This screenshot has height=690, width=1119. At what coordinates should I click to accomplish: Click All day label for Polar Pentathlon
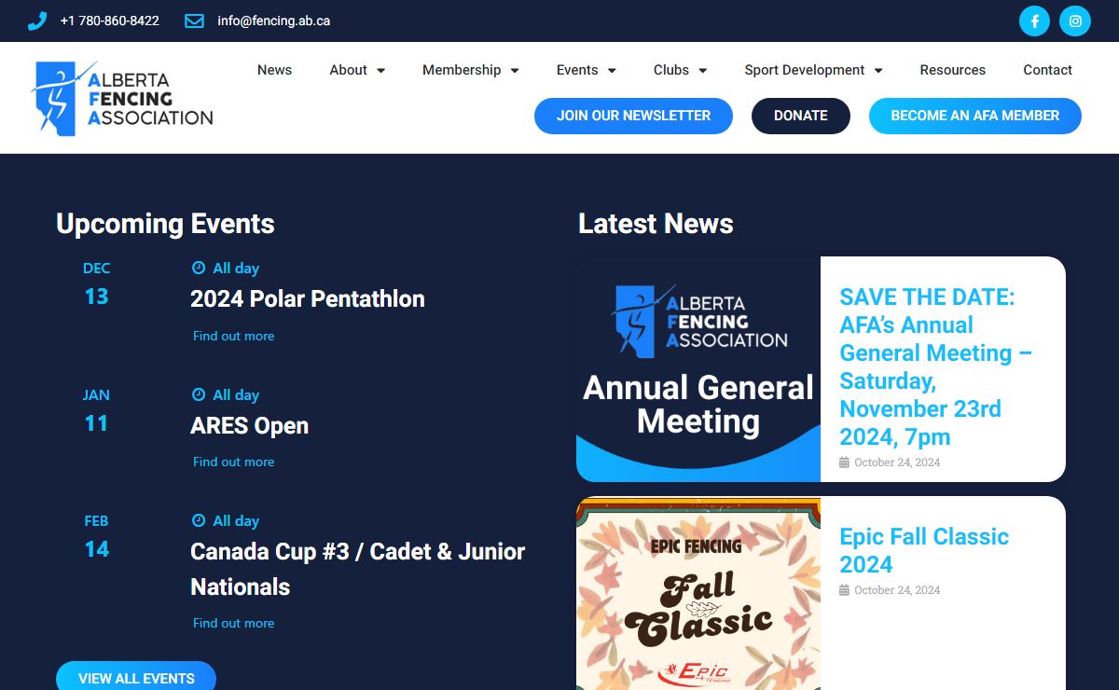pyautogui.click(x=236, y=268)
